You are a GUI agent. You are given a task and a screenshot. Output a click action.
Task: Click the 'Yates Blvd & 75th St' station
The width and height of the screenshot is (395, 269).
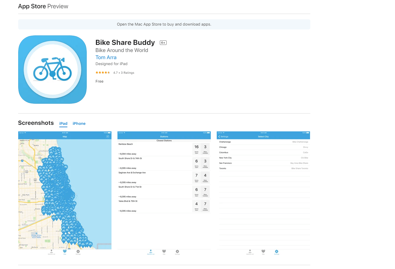click(128, 201)
